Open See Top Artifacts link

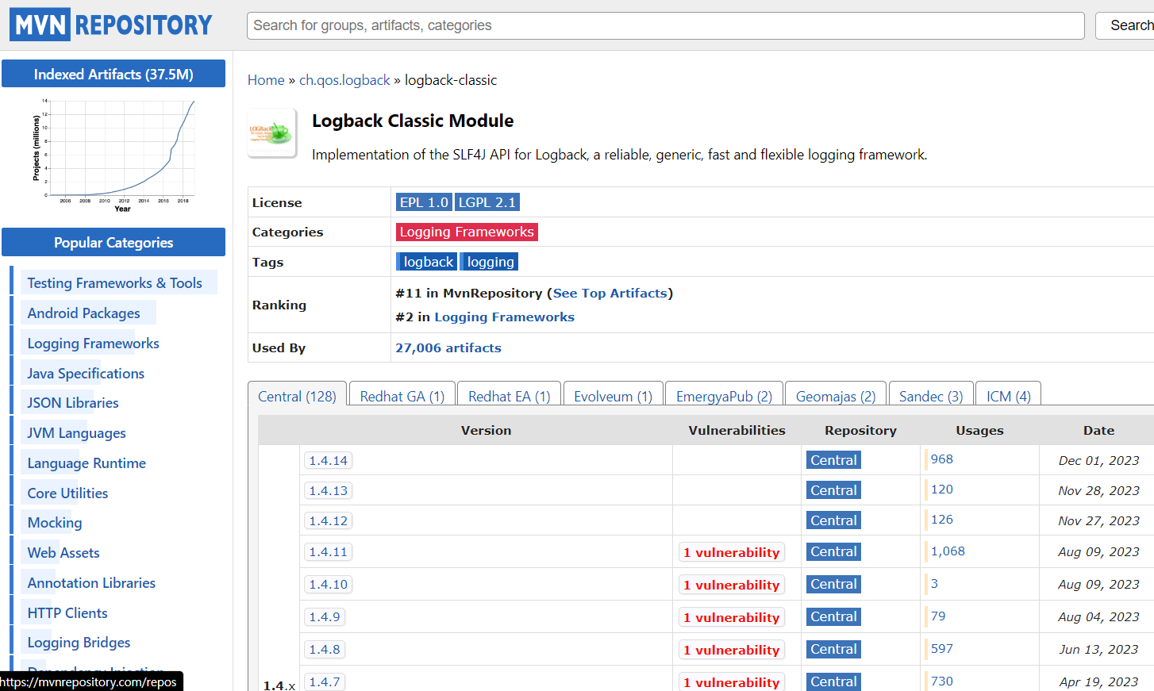point(610,293)
